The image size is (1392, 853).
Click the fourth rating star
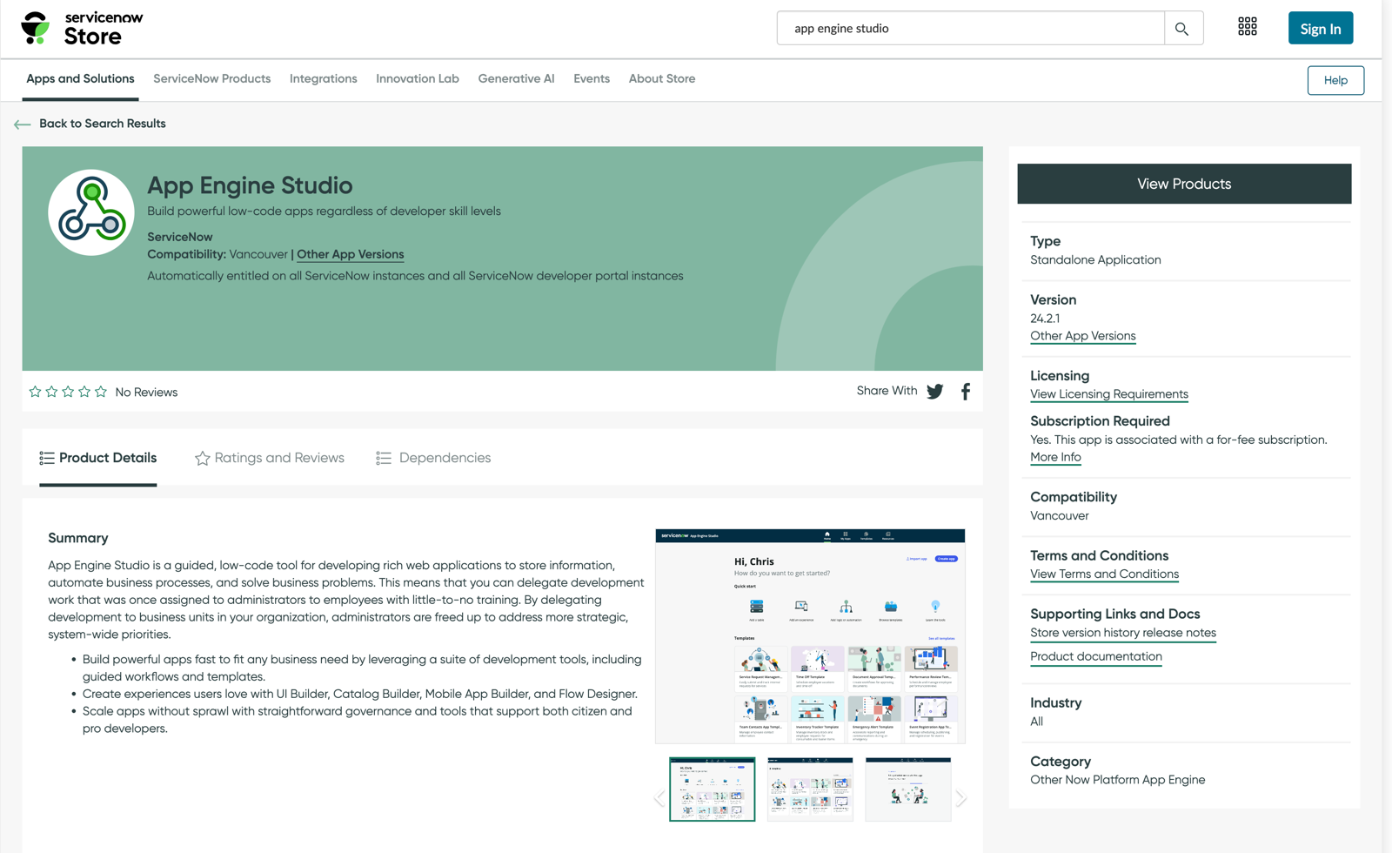(84, 392)
